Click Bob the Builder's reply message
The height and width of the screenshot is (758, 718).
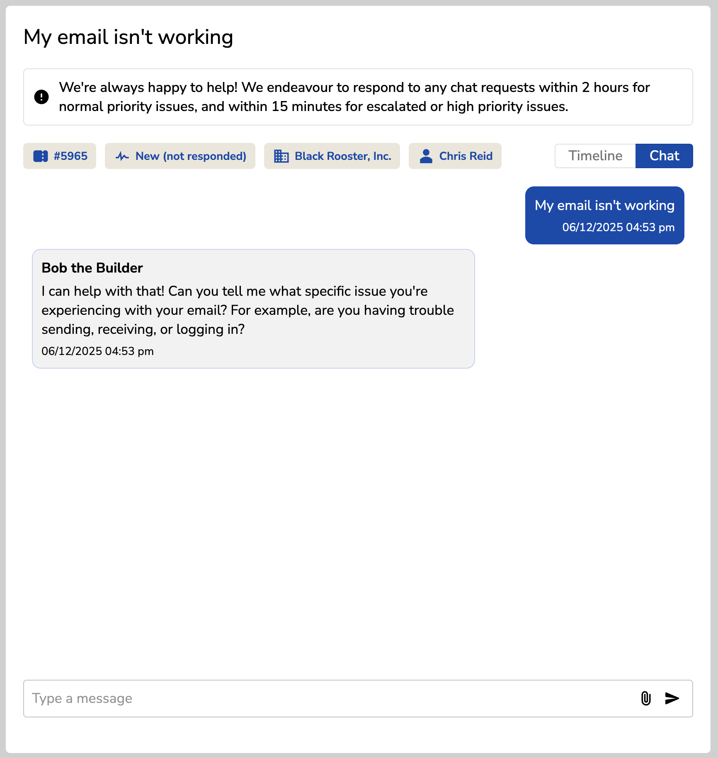pos(253,309)
